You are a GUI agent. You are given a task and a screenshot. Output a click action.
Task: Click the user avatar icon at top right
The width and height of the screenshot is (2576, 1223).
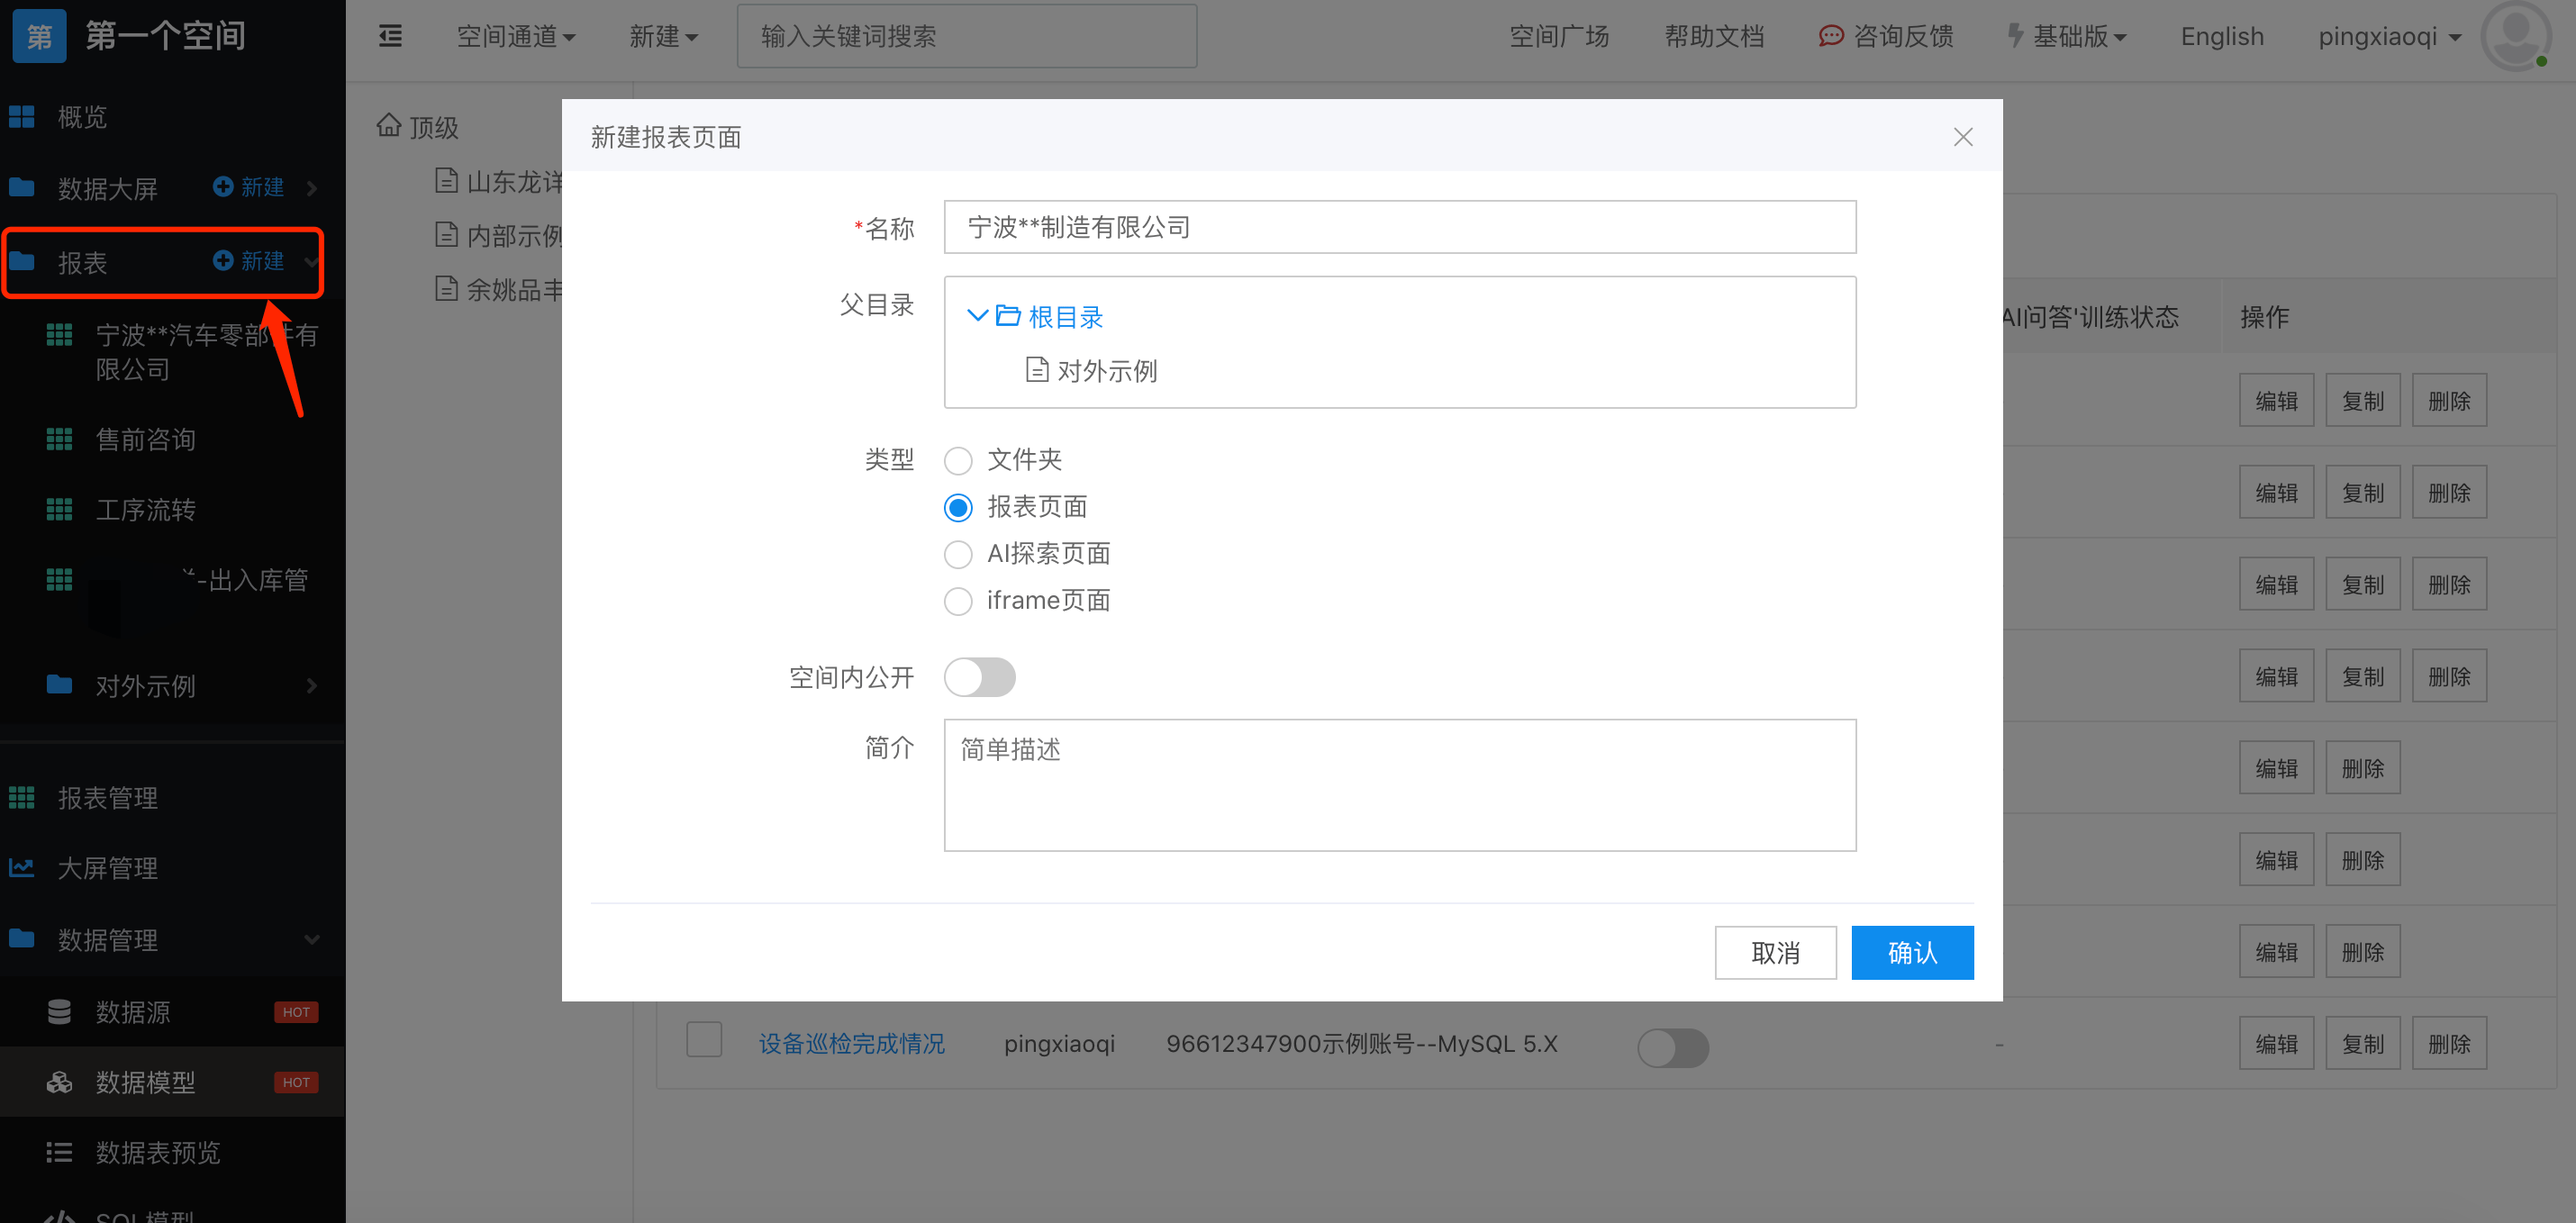click(x=2515, y=35)
